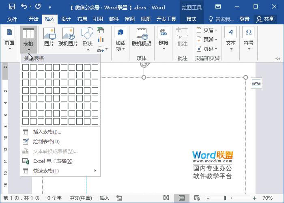Switch to the 布局 tab
284x203 pixels.
(82, 19)
